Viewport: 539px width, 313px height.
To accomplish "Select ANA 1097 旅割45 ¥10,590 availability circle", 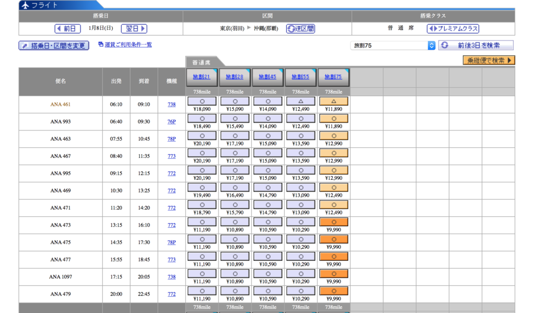I will tap(268, 274).
